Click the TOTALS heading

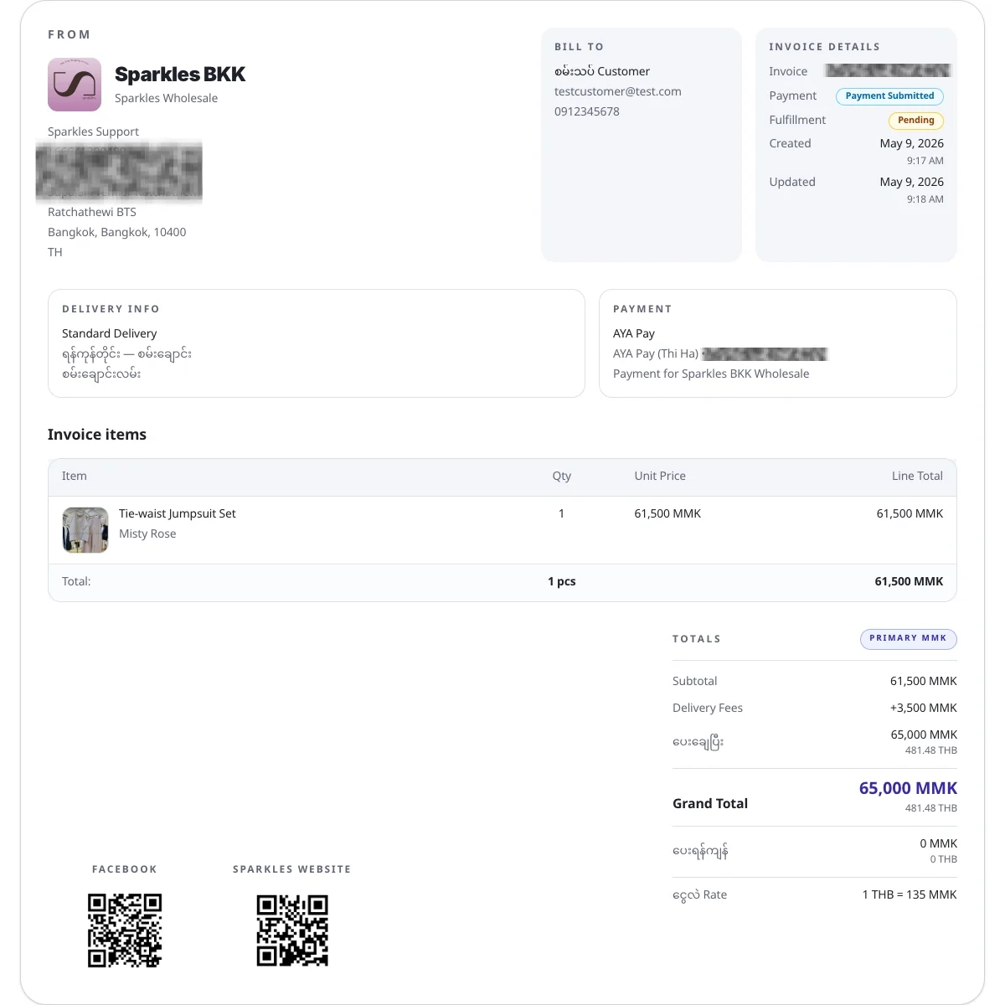(x=697, y=639)
